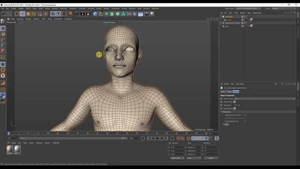Select the eyes object in Object Manager
Viewport: 300px width, 169px height.
227,26
